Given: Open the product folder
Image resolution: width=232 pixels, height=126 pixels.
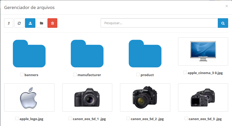Looking at the screenshot, I should (x=145, y=53).
